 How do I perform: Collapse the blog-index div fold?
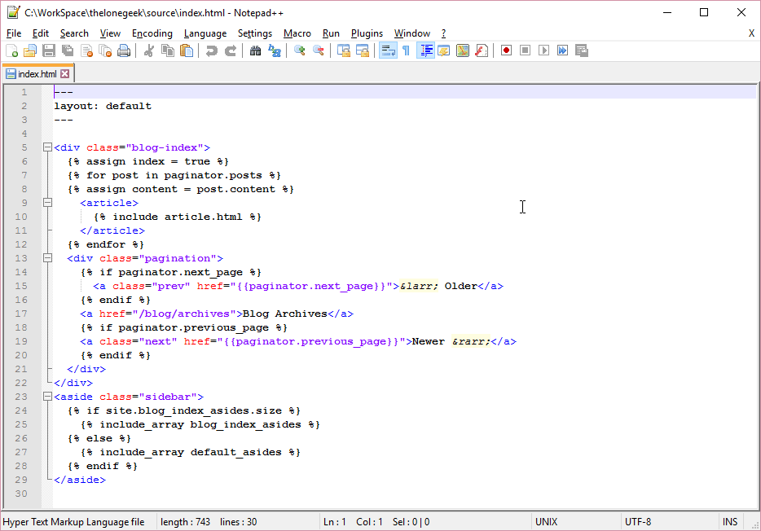[x=46, y=147]
